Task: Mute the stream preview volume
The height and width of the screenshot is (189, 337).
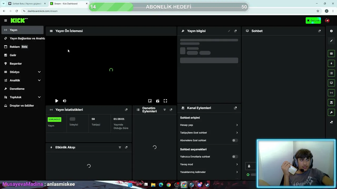Action: point(65,101)
